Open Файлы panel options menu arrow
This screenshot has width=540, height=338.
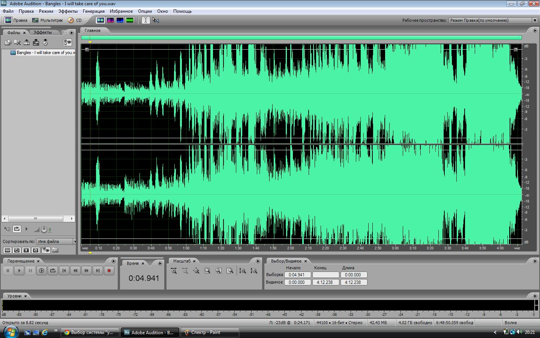click(72, 33)
